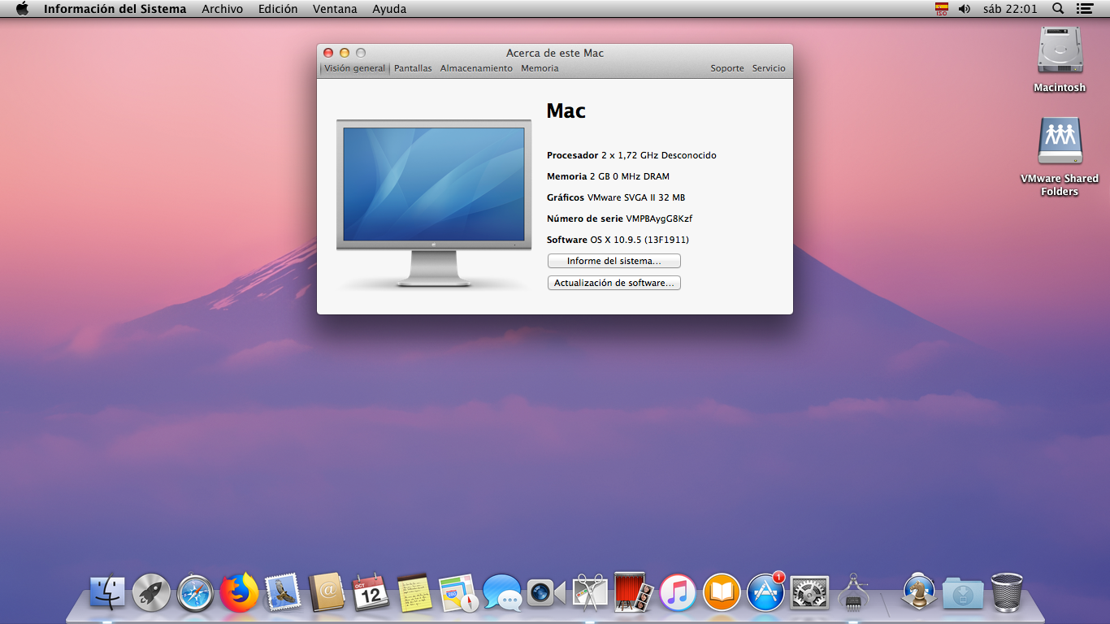Open the Ventana menu
Viewport: 1110px width, 624px height.
(335, 9)
